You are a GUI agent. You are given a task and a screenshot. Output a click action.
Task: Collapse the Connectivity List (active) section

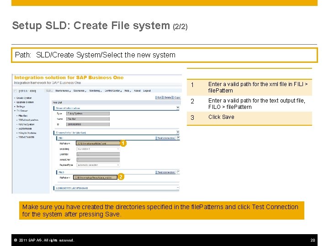click(178, 132)
